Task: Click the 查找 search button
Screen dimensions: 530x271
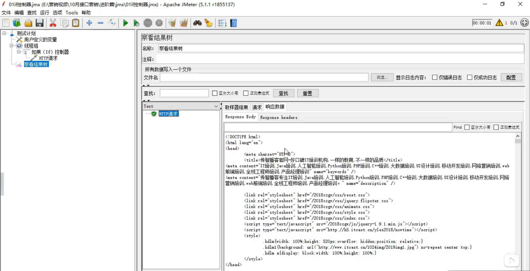Action: pyautogui.click(x=283, y=93)
